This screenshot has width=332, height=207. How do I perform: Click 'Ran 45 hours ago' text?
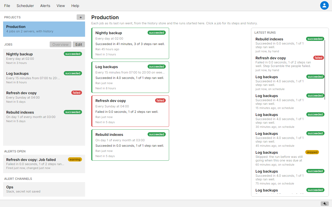pos(107,49)
